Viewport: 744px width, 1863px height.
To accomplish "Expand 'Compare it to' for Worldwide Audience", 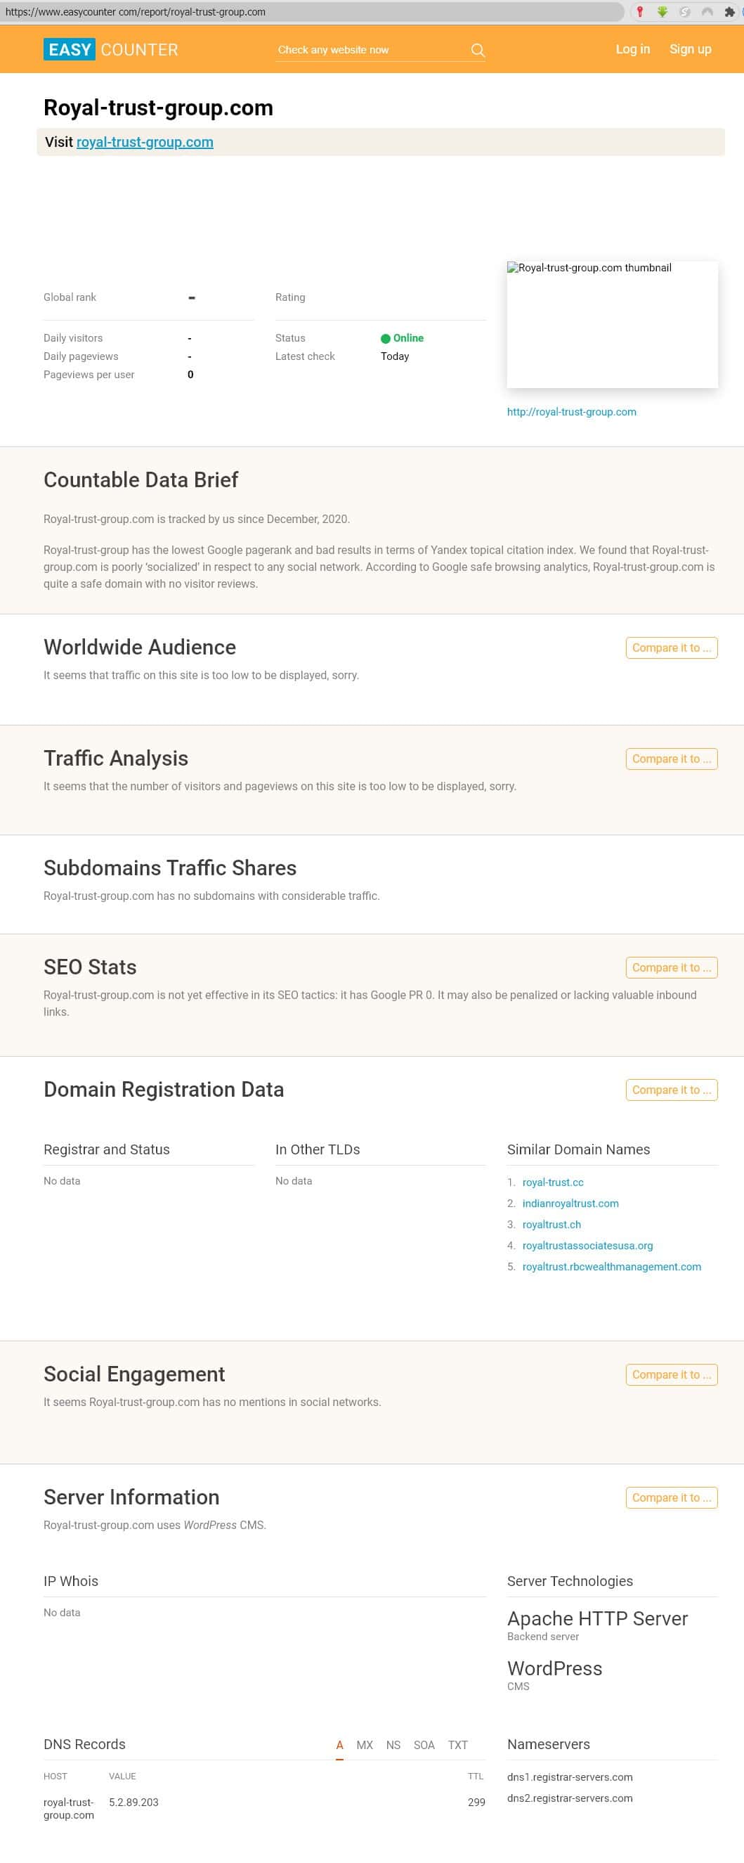I will (671, 647).
